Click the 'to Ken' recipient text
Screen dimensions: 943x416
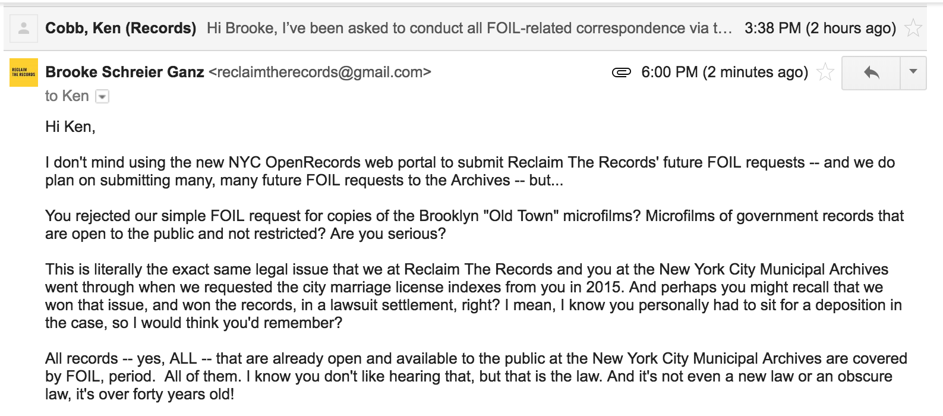67,96
